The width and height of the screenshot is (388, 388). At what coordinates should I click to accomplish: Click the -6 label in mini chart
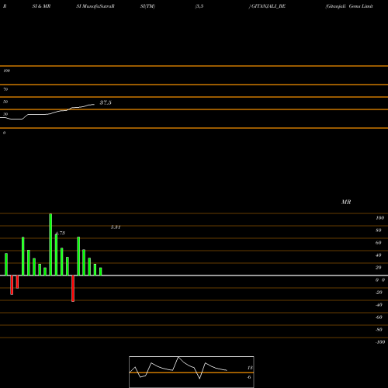click(249, 377)
